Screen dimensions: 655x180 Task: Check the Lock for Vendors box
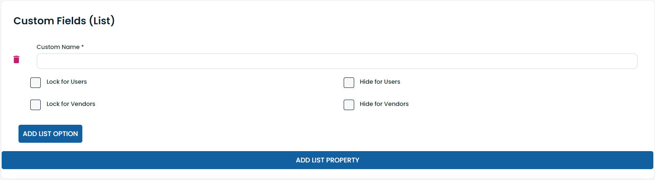coord(35,105)
